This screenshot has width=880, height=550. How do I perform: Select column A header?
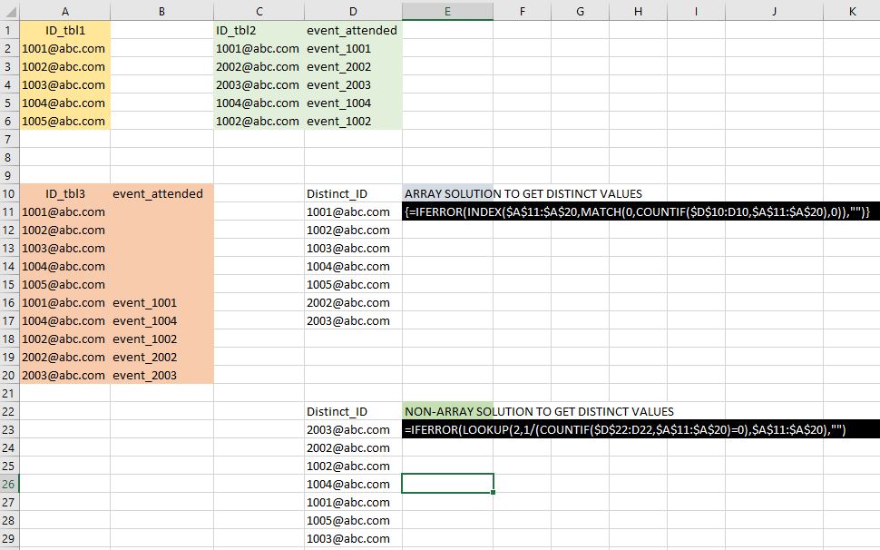pyautogui.click(x=65, y=11)
